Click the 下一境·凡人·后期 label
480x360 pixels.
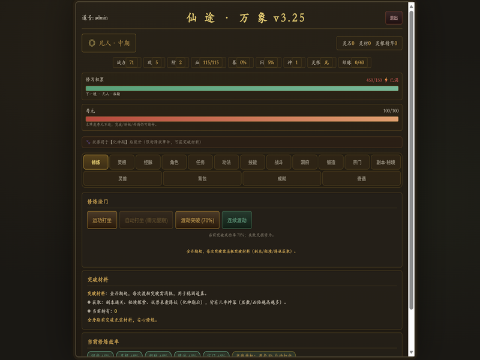click(103, 94)
